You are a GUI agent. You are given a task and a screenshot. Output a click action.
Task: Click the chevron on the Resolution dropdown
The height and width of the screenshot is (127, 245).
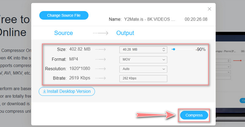[x=164, y=69]
